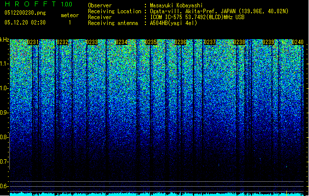309x196 pixels.
Task: Click the 0235 time marker label
Action: point(151,42)
